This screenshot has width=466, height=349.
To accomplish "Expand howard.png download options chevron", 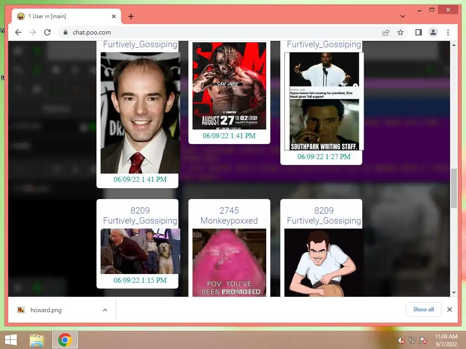I will [x=105, y=310].
